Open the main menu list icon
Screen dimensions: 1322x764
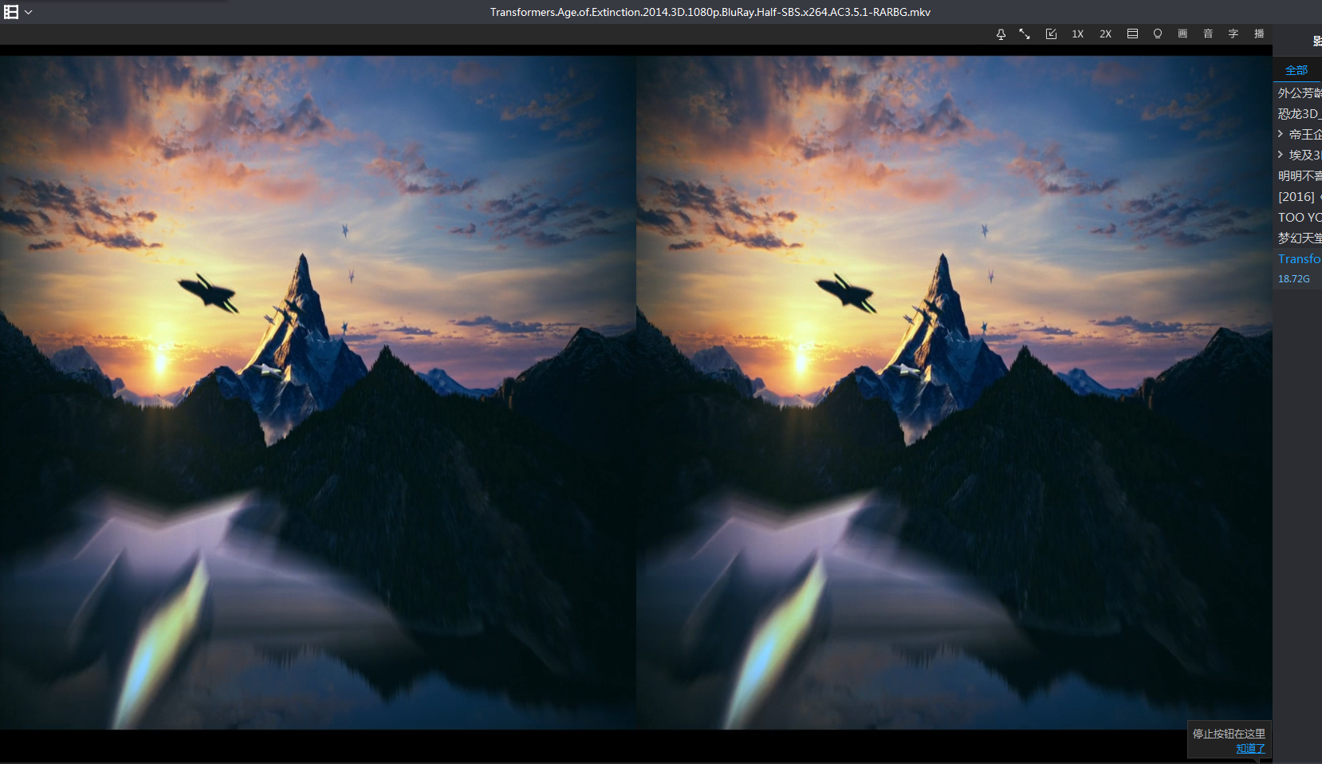pyautogui.click(x=11, y=12)
